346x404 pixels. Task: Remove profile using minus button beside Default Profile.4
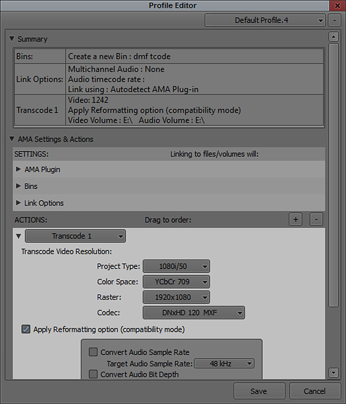tap(334, 20)
